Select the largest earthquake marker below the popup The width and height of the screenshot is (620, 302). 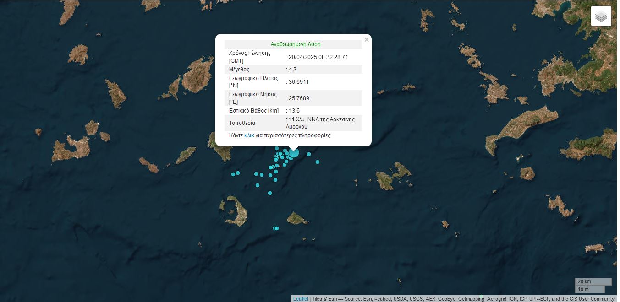coord(294,153)
